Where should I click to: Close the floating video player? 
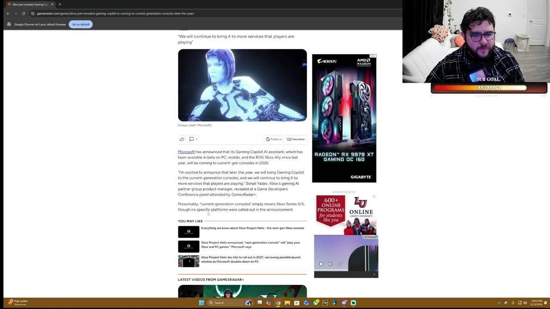(374, 274)
